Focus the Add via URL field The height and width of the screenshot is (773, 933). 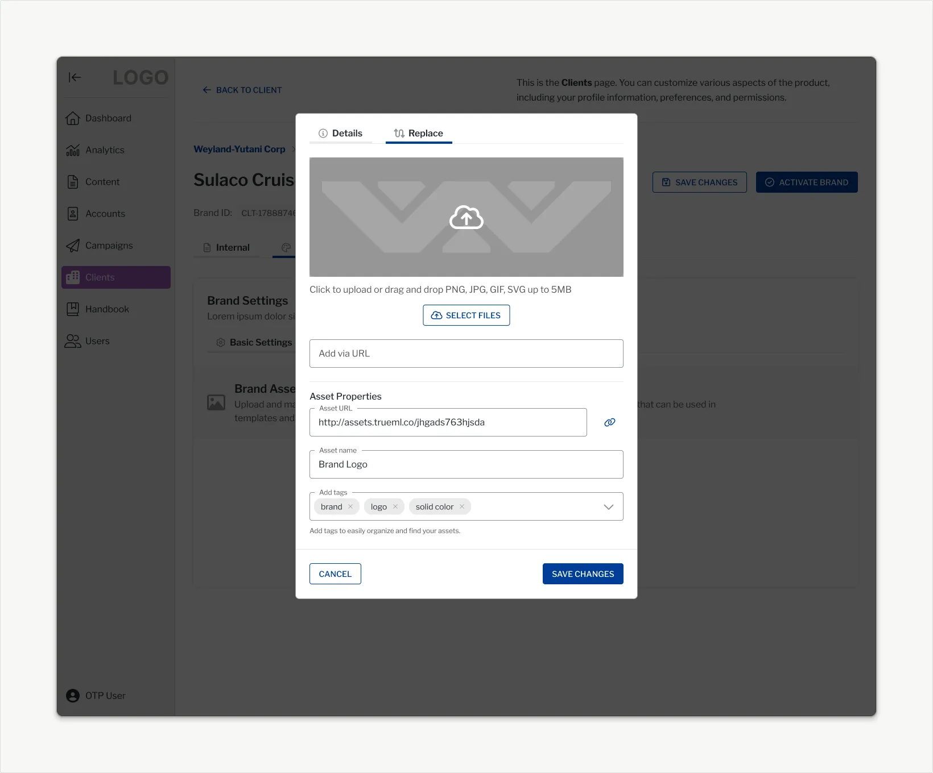click(x=466, y=354)
